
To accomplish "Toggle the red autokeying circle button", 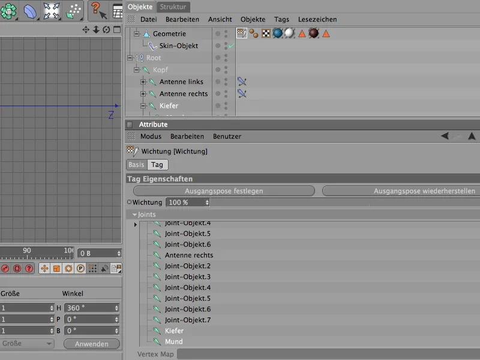I will [x=17, y=268].
